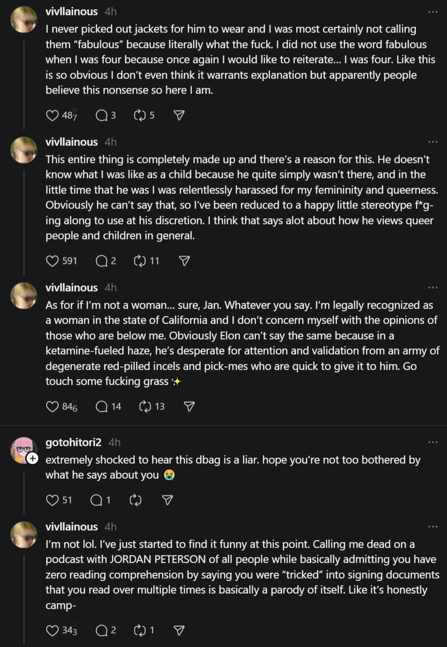This screenshot has height=647, width=447.
Task: Like the Jordan Peterson podcast reply
Action: click(x=52, y=631)
